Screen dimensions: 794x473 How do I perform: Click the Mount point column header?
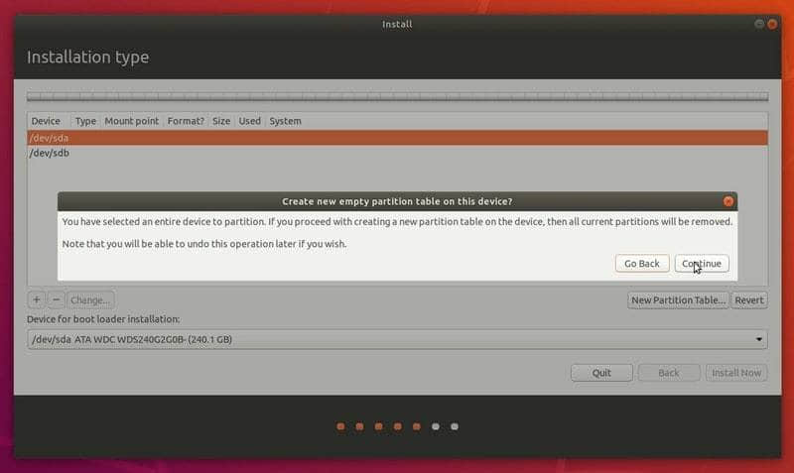coord(132,121)
